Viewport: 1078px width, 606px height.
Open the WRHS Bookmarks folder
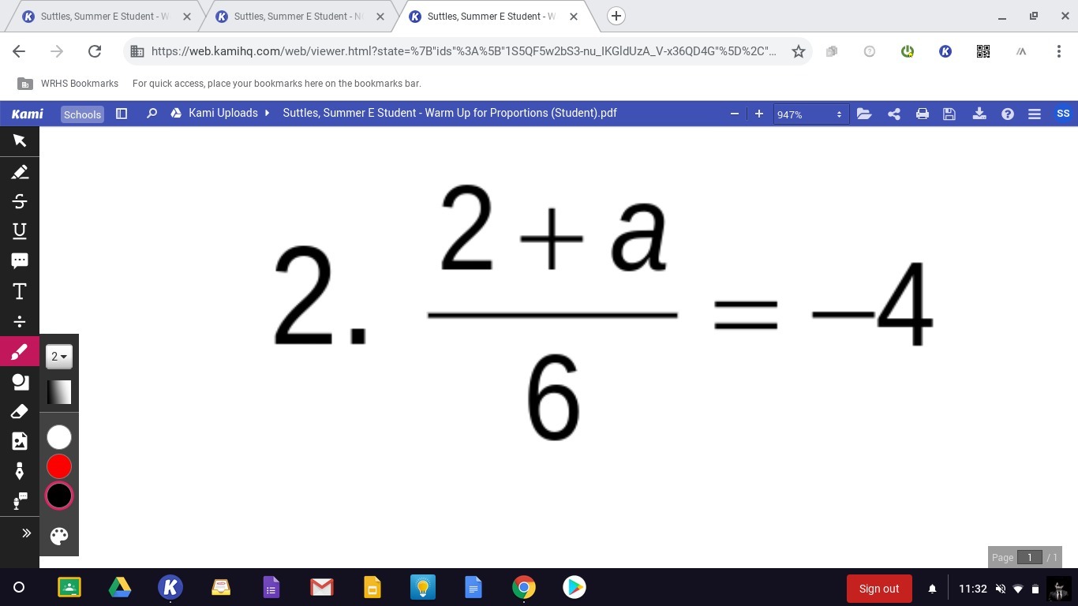(68, 83)
